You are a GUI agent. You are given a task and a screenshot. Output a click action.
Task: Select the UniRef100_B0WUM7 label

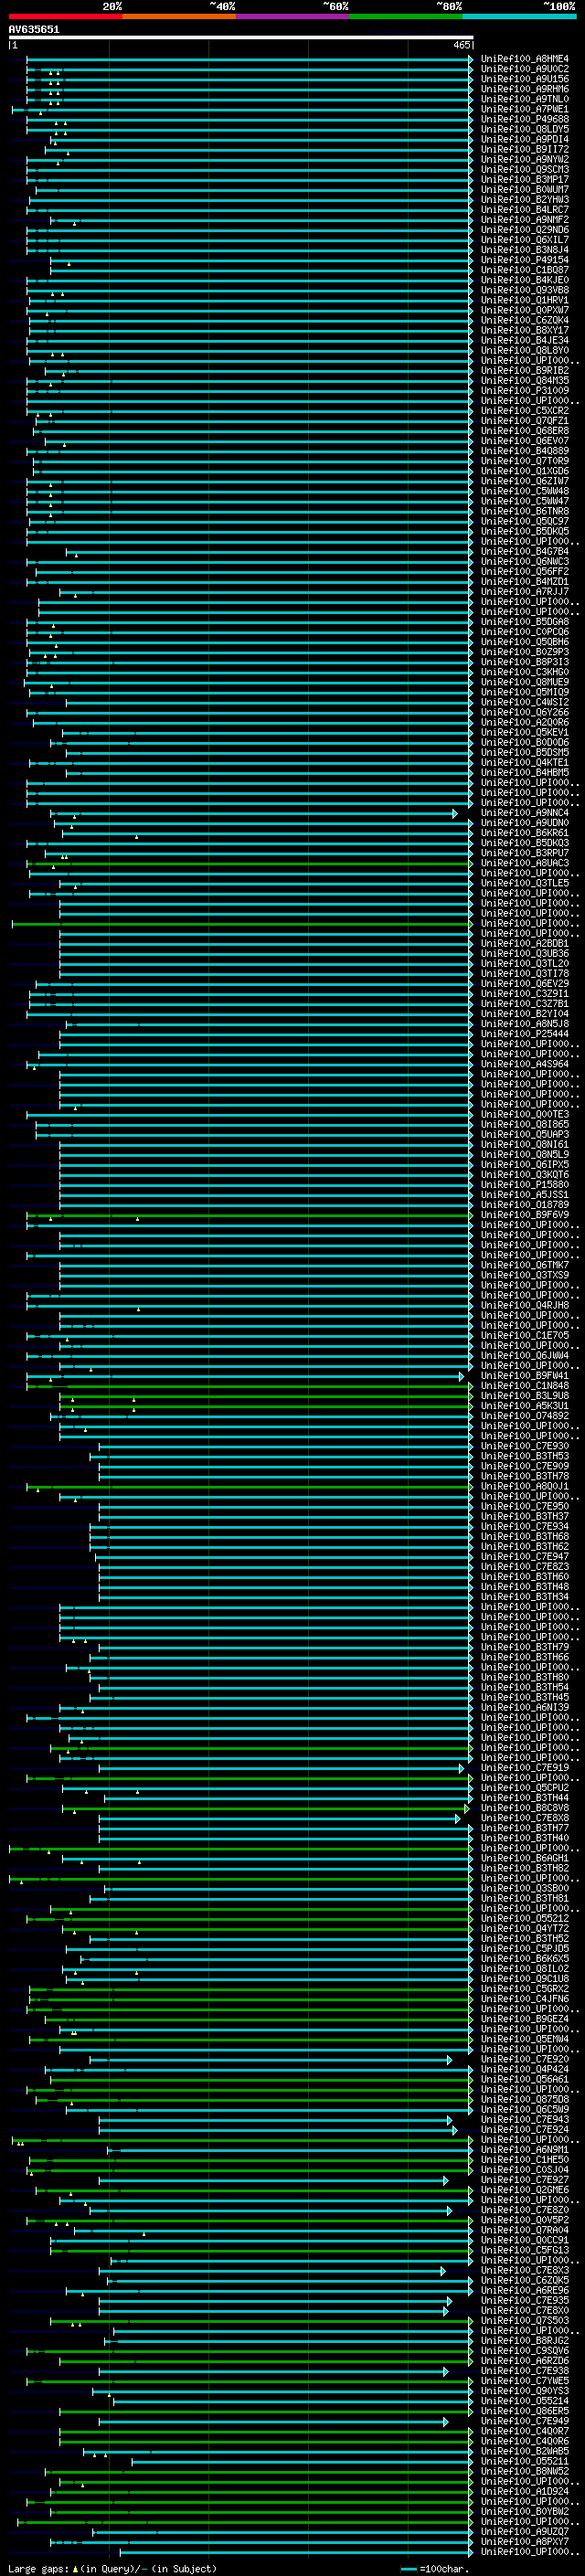(524, 189)
